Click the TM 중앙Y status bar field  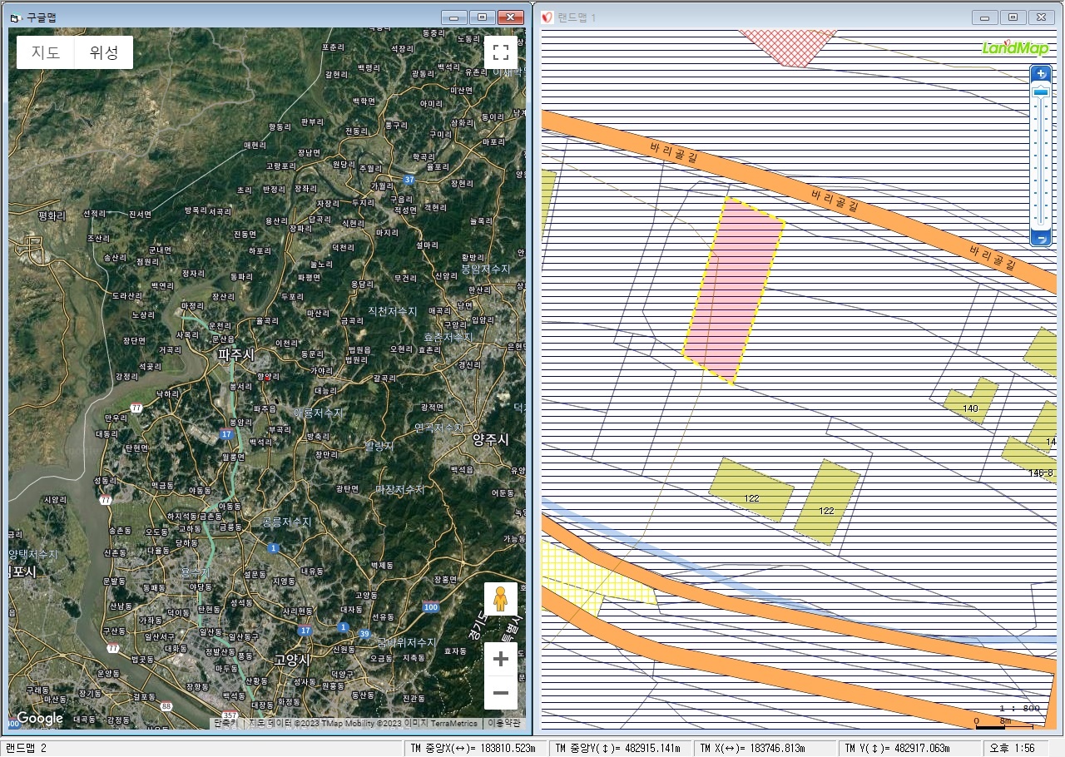pyautogui.click(x=619, y=748)
